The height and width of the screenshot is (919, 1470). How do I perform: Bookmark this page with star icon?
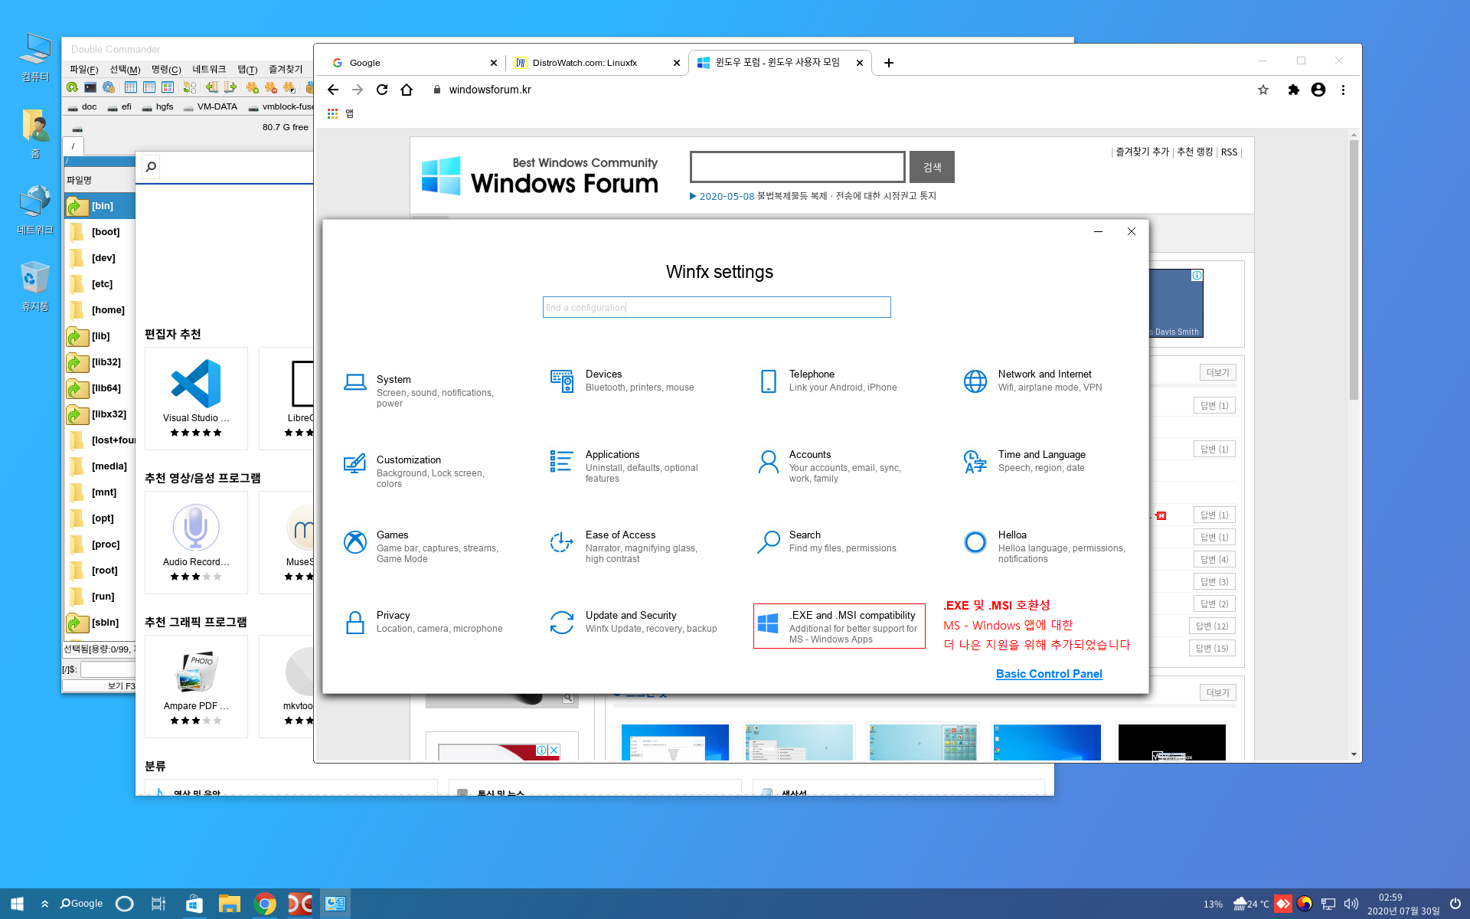click(x=1263, y=90)
